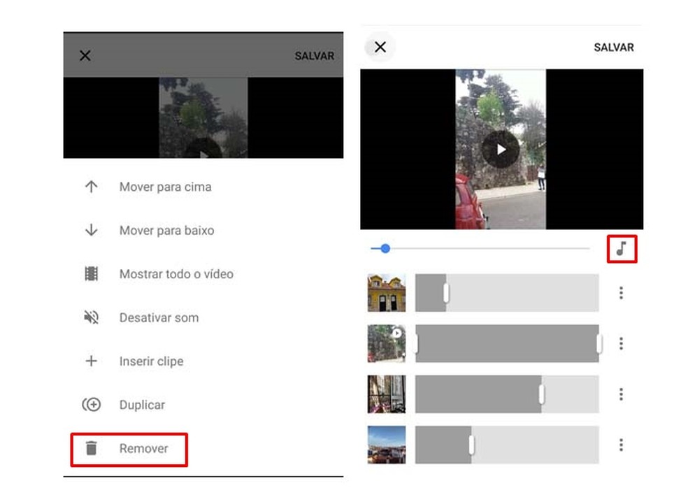Click SALVAR on the left panel

click(314, 55)
